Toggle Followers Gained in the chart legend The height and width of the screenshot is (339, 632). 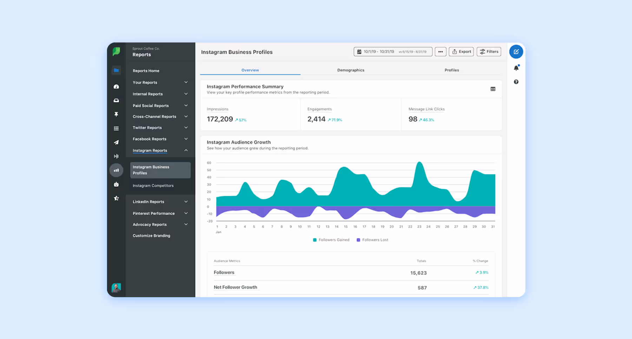[x=330, y=240]
